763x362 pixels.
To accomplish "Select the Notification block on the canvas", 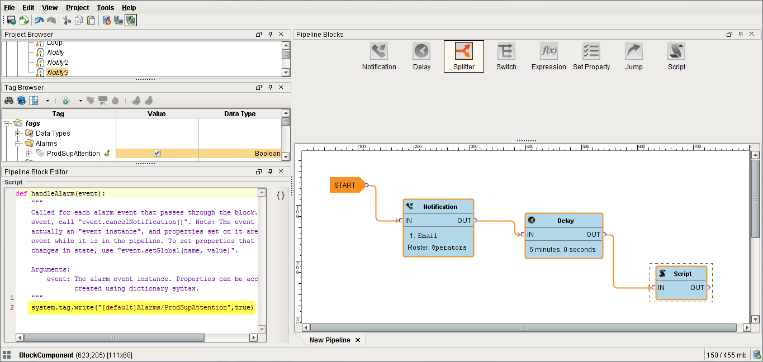I will (x=438, y=228).
